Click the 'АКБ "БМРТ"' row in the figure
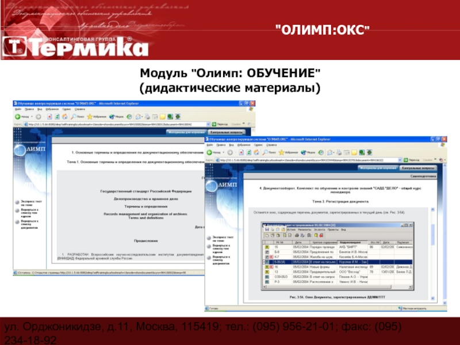 pyautogui.click(x=338, y=247)
